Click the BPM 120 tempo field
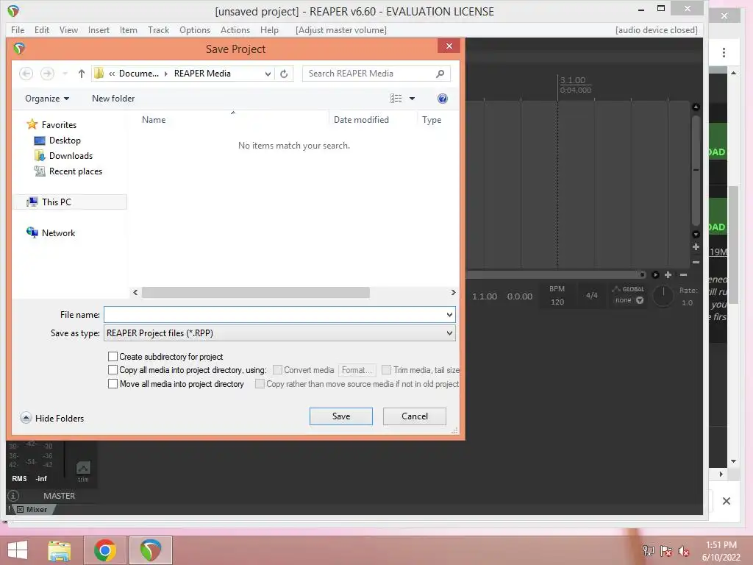The width and height of the screenshot is (753, 565). [x=557, y=302]
